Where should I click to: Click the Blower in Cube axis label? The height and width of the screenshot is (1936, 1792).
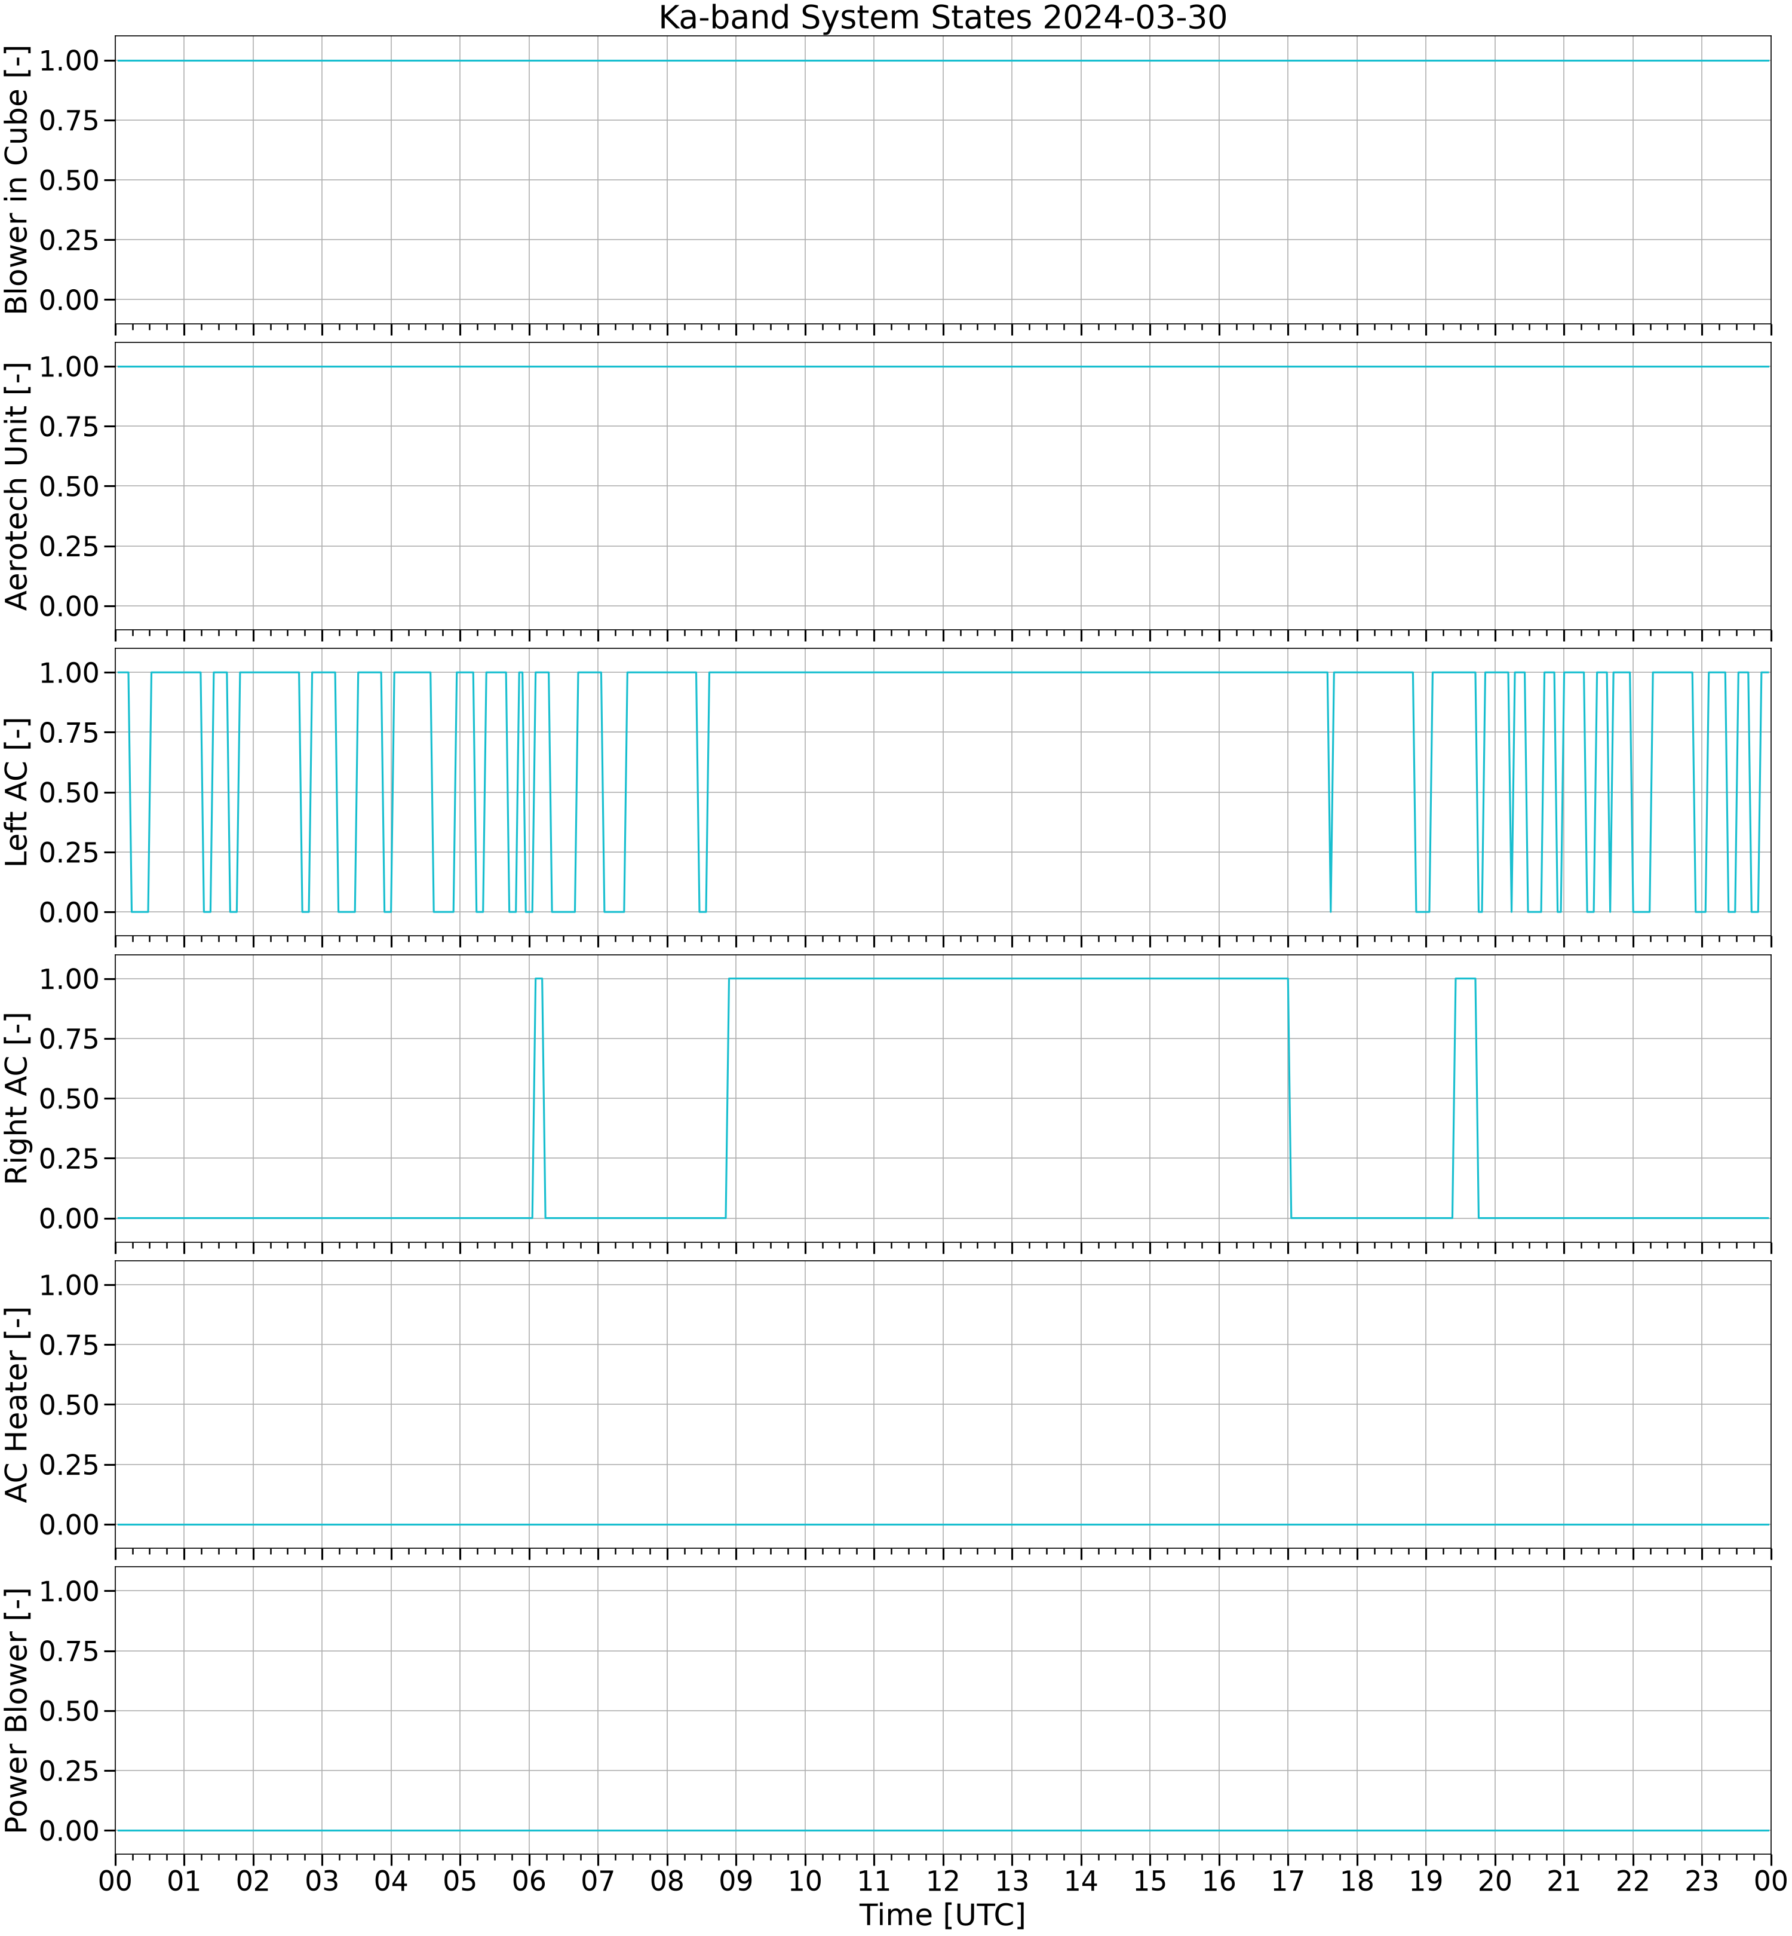pyautogui.click(x=17, y=180)
